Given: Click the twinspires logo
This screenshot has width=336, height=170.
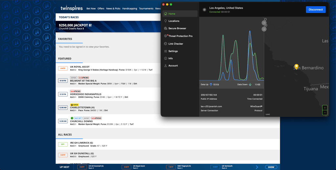Looking at the screenshot, I should click(72, 8).
